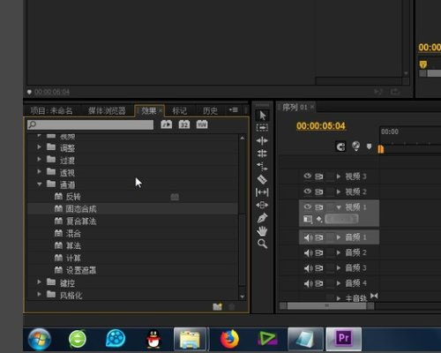Expand the 透视 effects folder

(x=39, y=171)
